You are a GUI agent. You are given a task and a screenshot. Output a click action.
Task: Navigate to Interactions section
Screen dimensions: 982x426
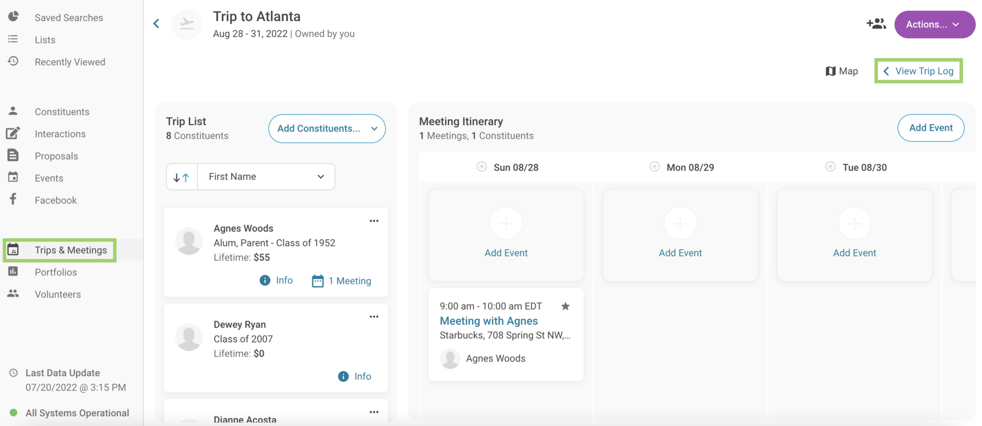[61, 134]
